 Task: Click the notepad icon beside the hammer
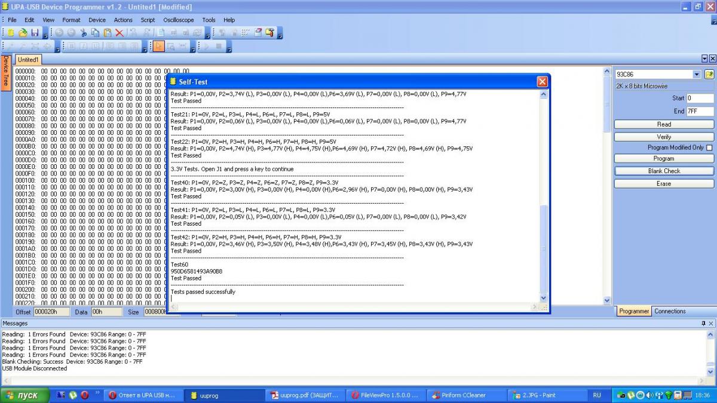tap(258, 33)
